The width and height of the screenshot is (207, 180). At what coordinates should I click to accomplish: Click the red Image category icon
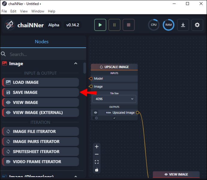click(4, 63)
